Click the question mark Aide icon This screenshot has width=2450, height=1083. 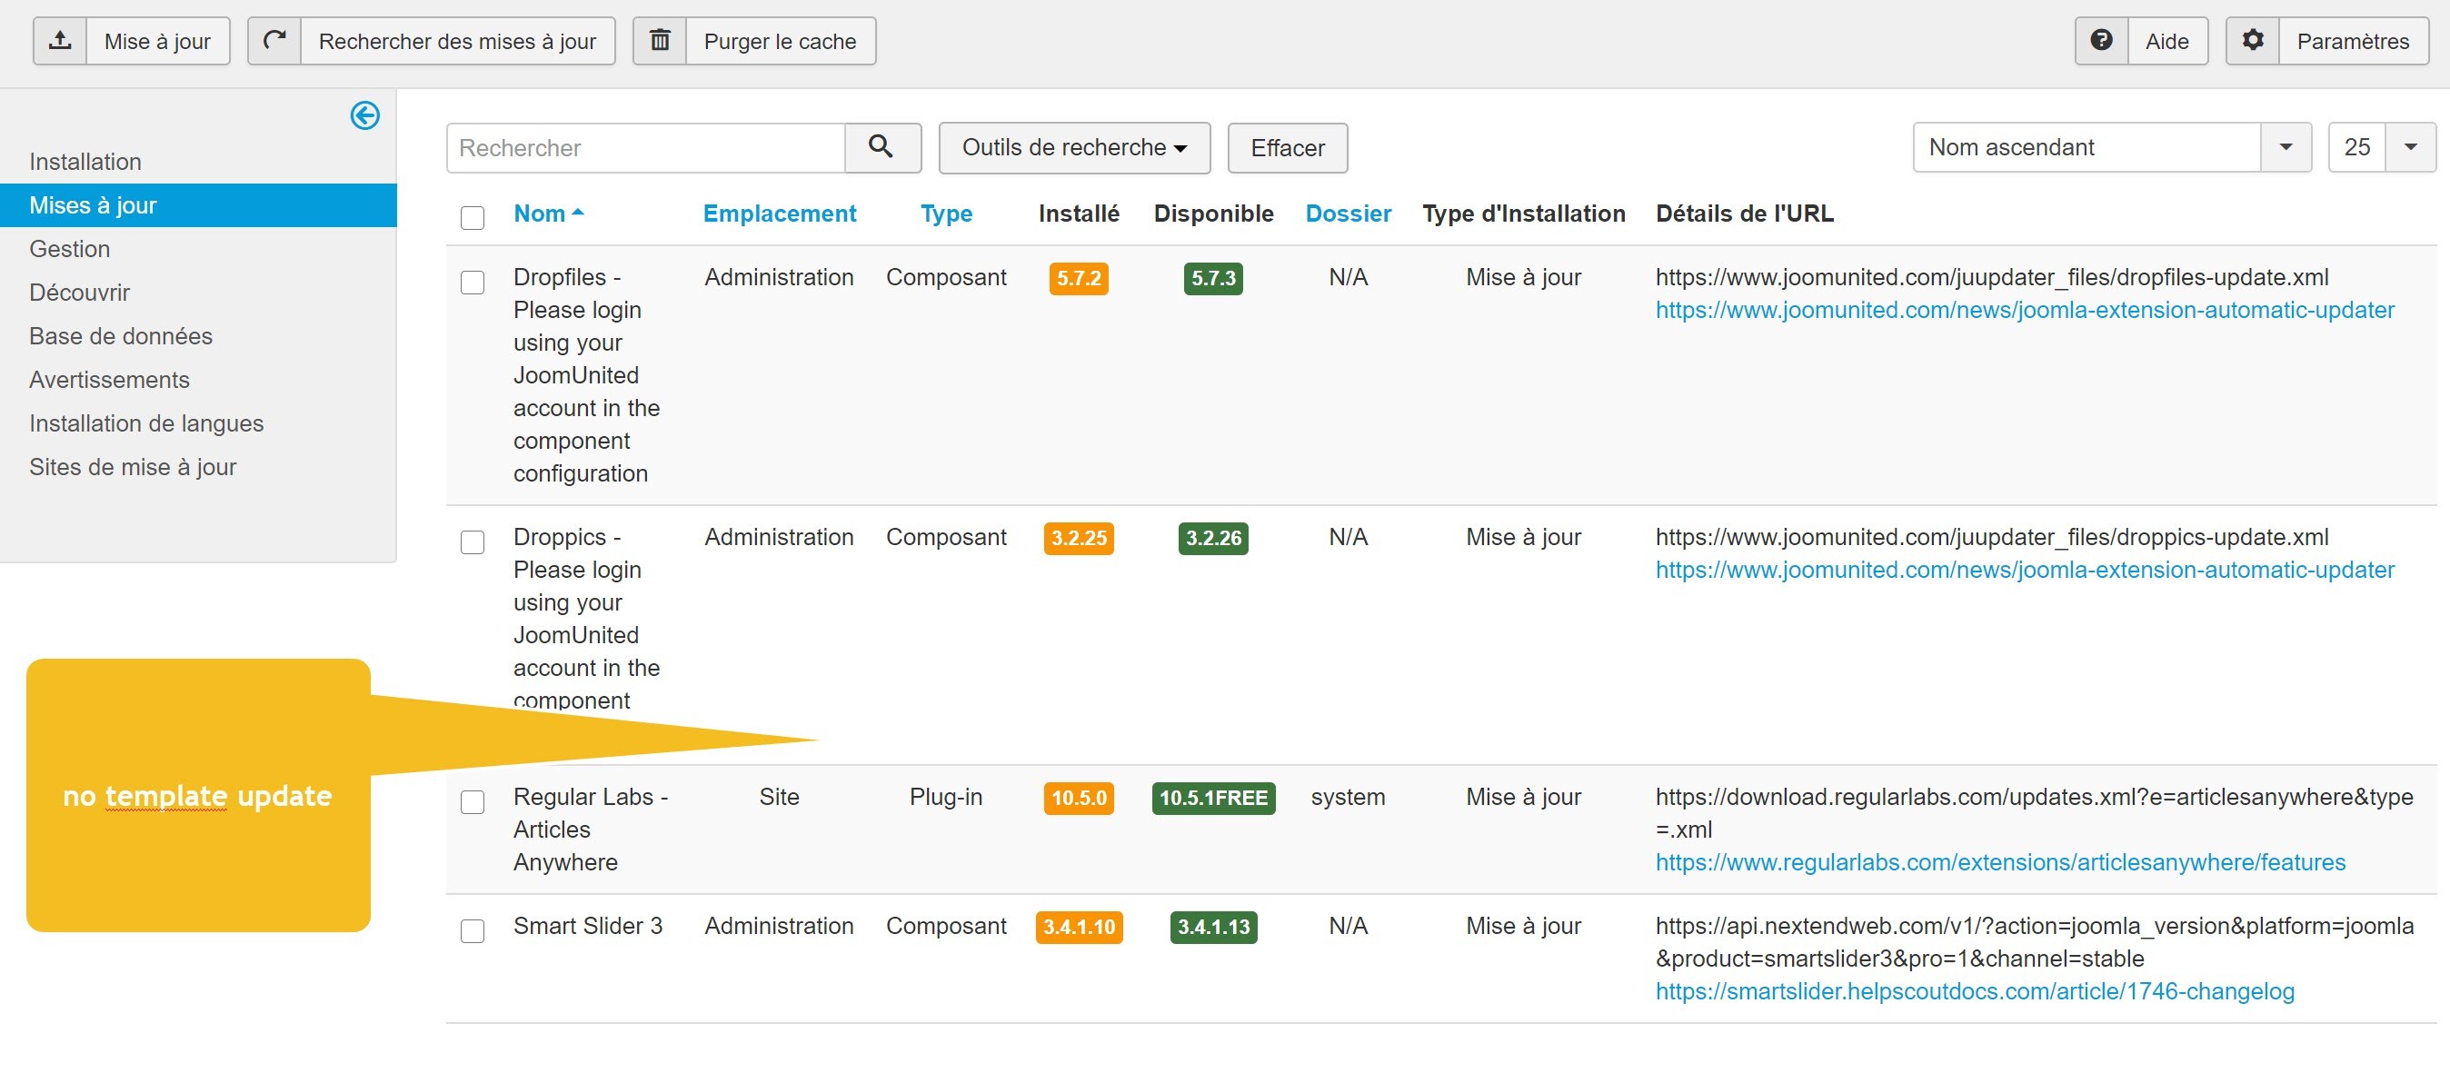point(2101,41)
